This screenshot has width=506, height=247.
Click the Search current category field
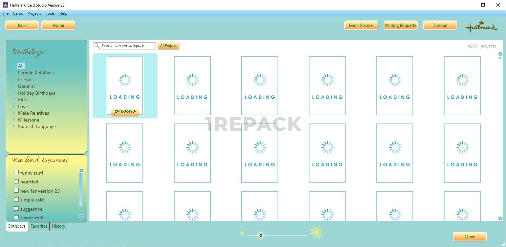[128, 46]
